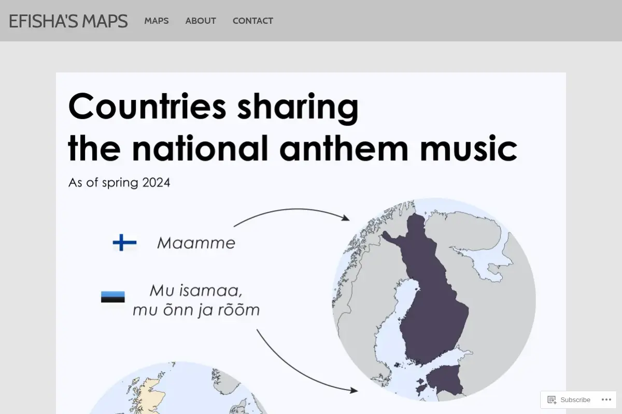Open the Contact page

[253, 21]
